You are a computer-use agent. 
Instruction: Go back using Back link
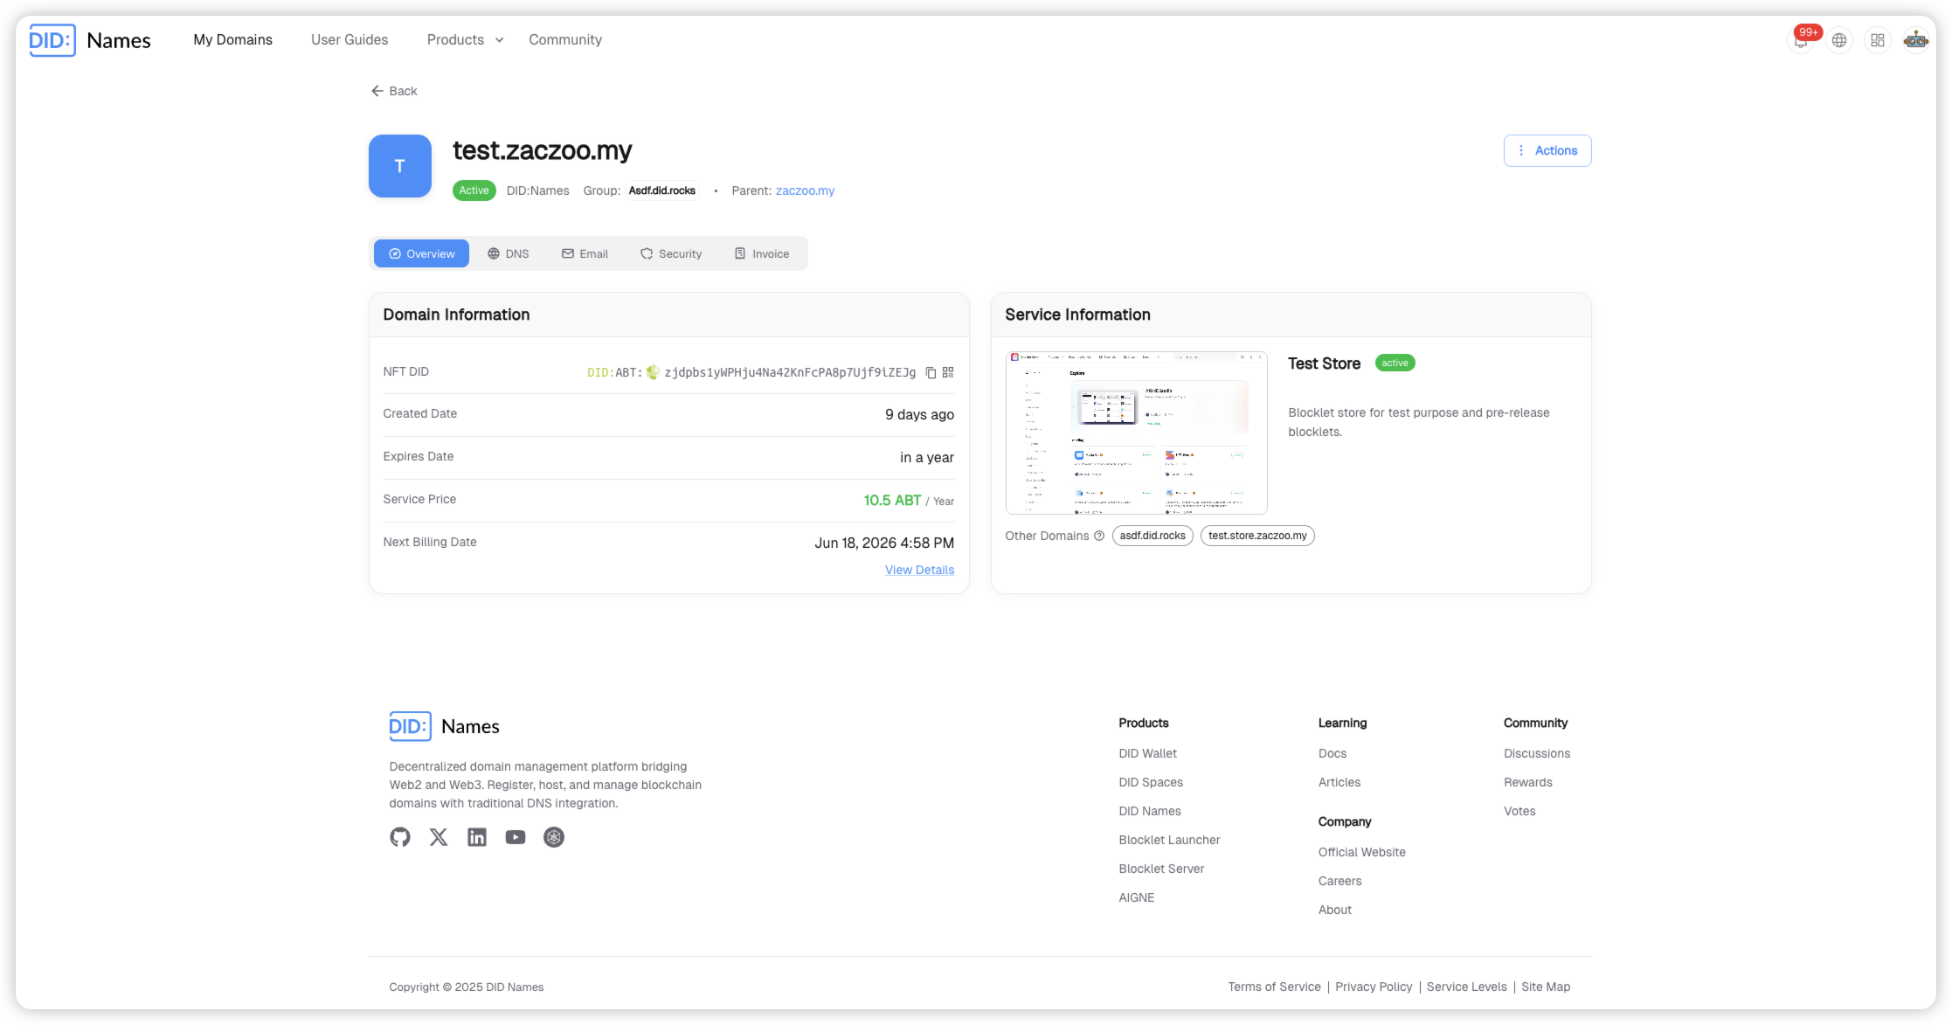tap(394, 91)
